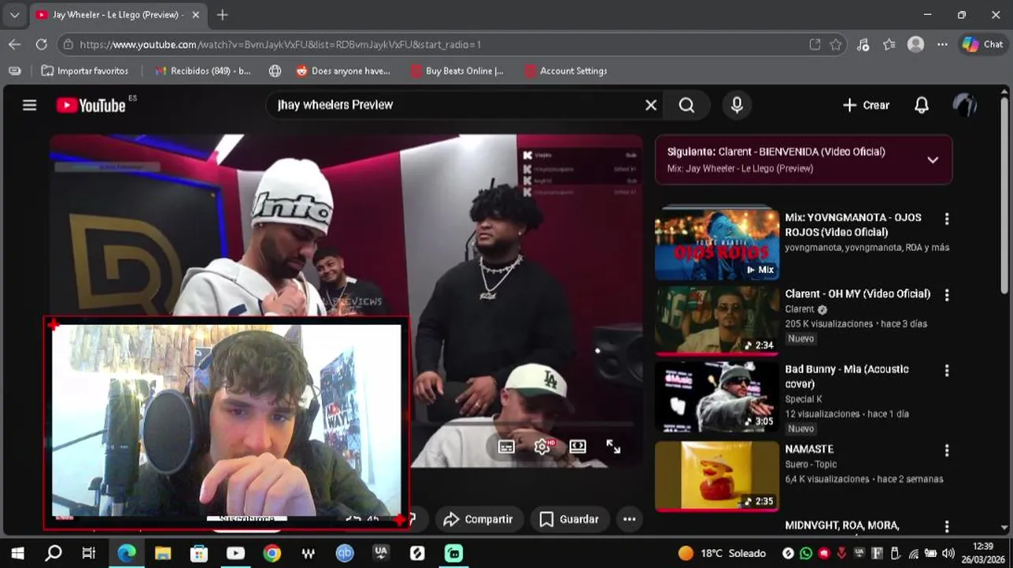Open the Recibidos (849) Gmail bookmark
Image resolution: width=1013 pixels, height=568 pixels.
tap(202, 71)
